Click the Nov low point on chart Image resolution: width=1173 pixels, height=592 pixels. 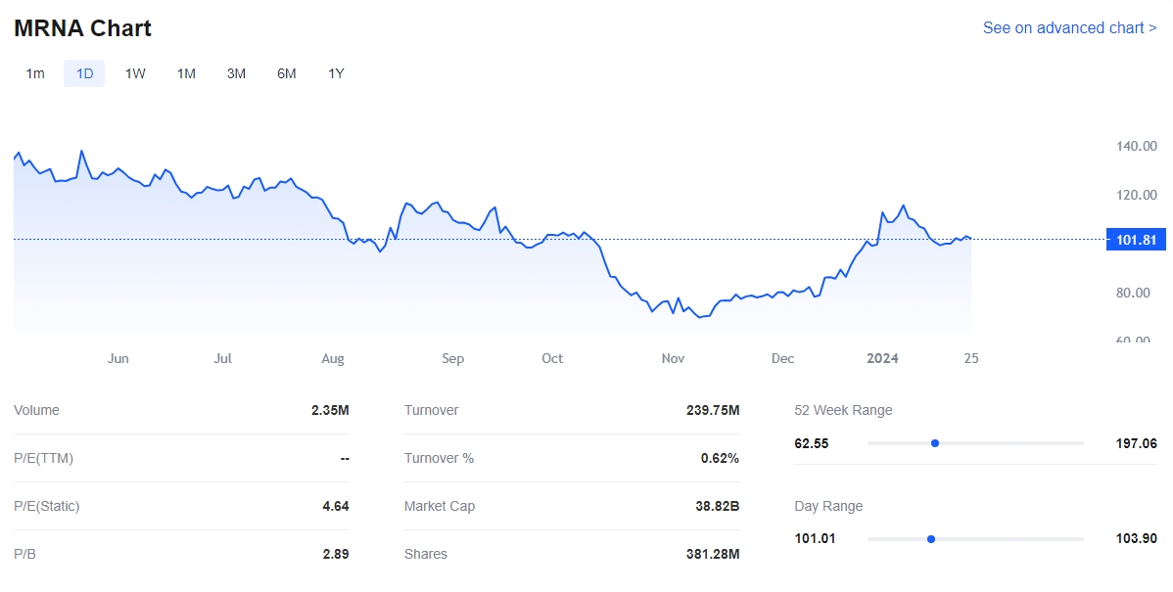tap(699, 317)
